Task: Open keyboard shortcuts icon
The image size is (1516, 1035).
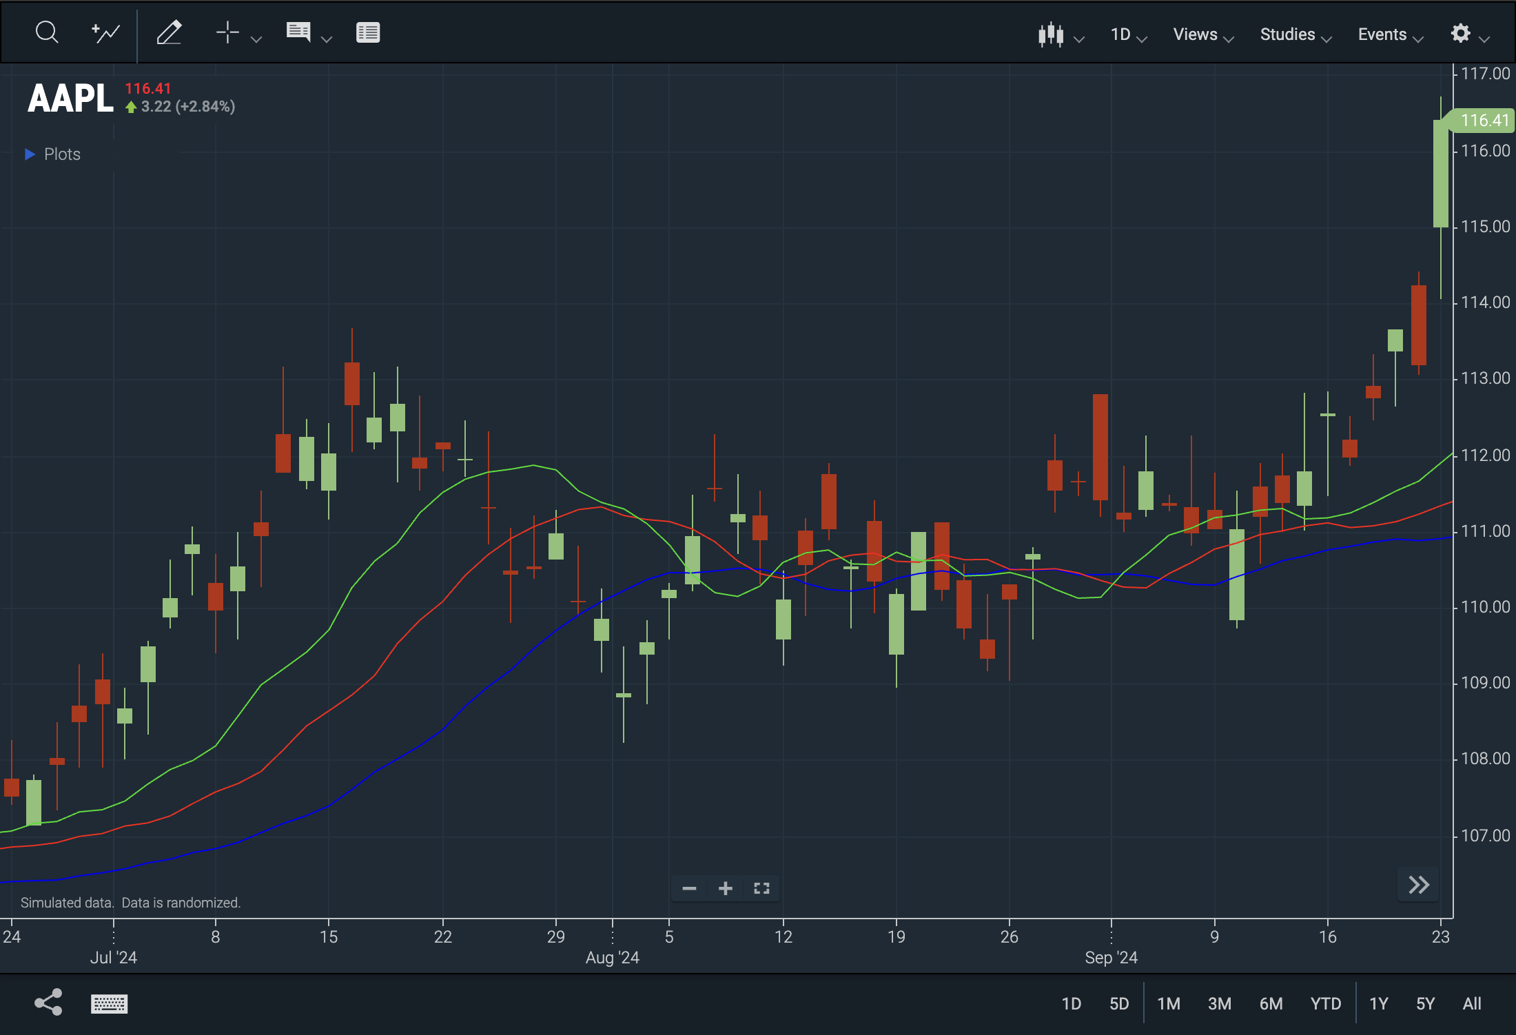Action: click(x=109, y=1004)
